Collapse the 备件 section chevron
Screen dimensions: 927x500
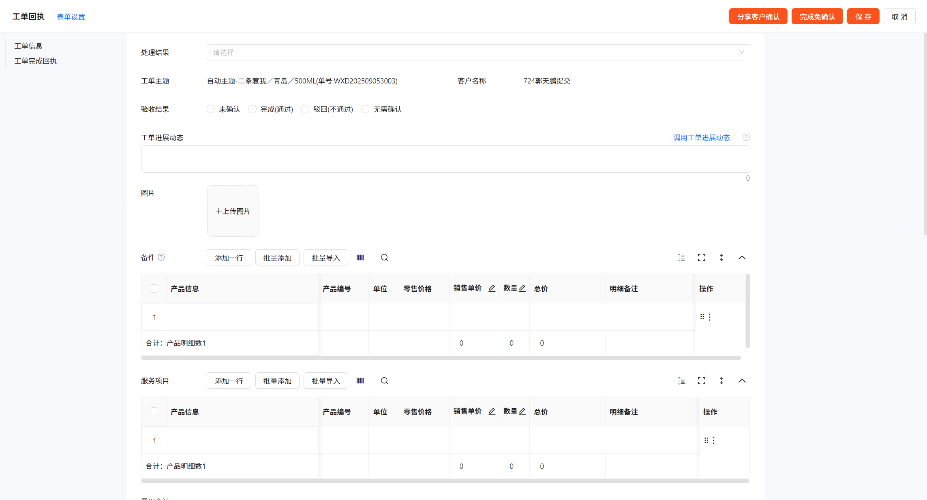[x=742, y=258]
